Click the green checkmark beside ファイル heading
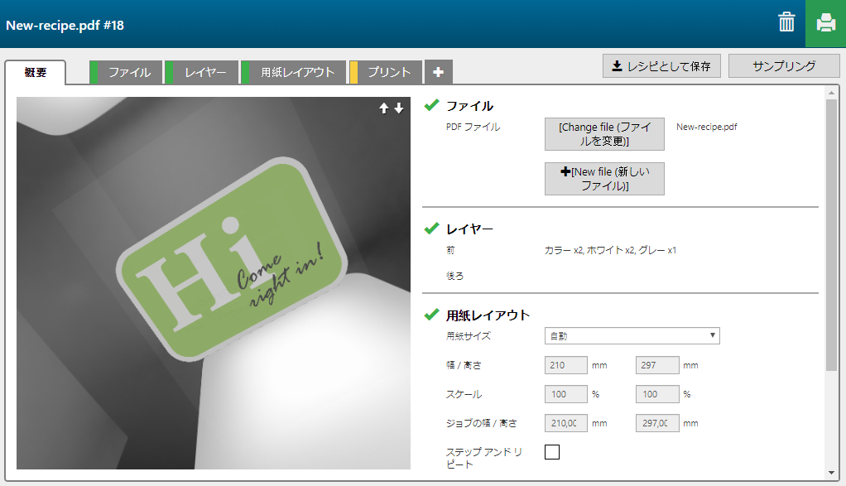 (x=431, y=105)
